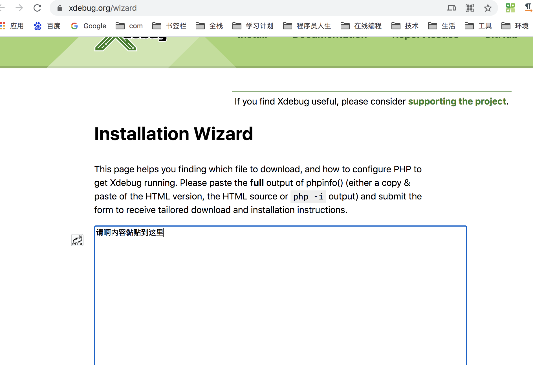The image size is (533, 365).
Task: Click the QR grid icon in address bar
Action: point(470,8)
